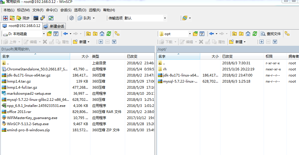Show the directory tree in local panel

point(117,34)
